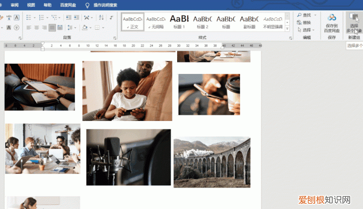Decrease paragraph indent
The height and width of the screenshot is (209, 363).
tap(68, 17)
